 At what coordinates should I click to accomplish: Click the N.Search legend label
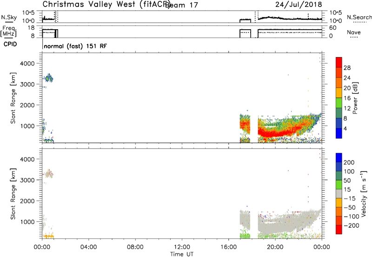point(359,17)
